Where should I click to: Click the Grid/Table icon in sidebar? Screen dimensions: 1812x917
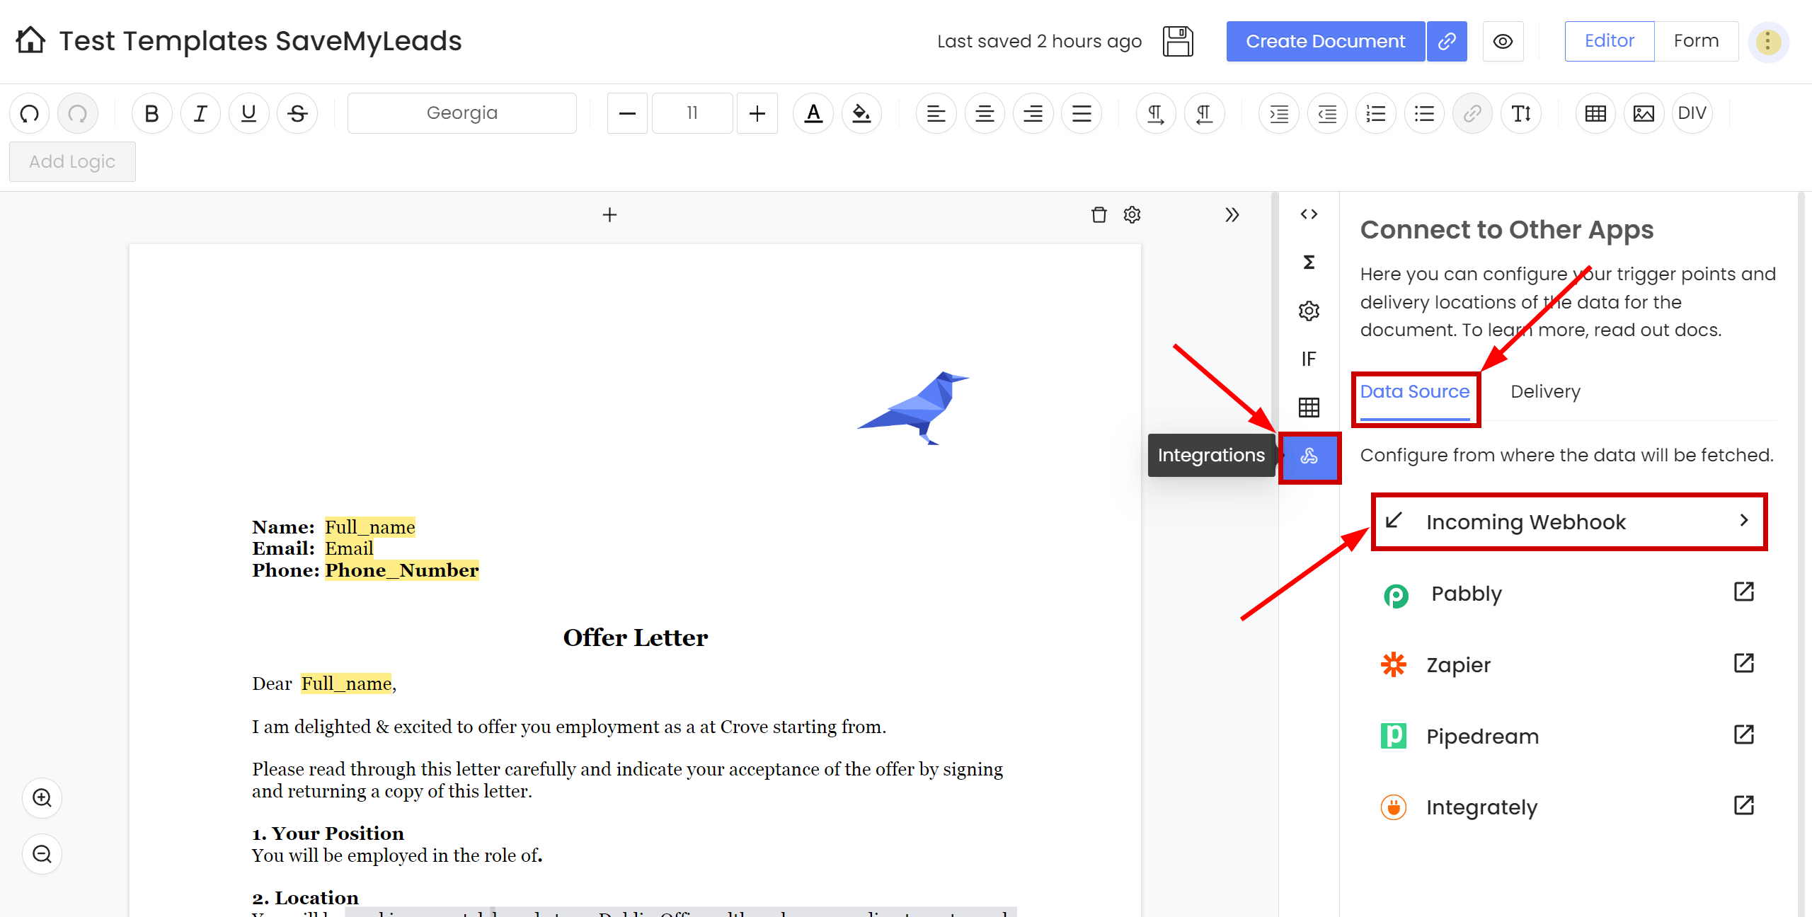1308,406
